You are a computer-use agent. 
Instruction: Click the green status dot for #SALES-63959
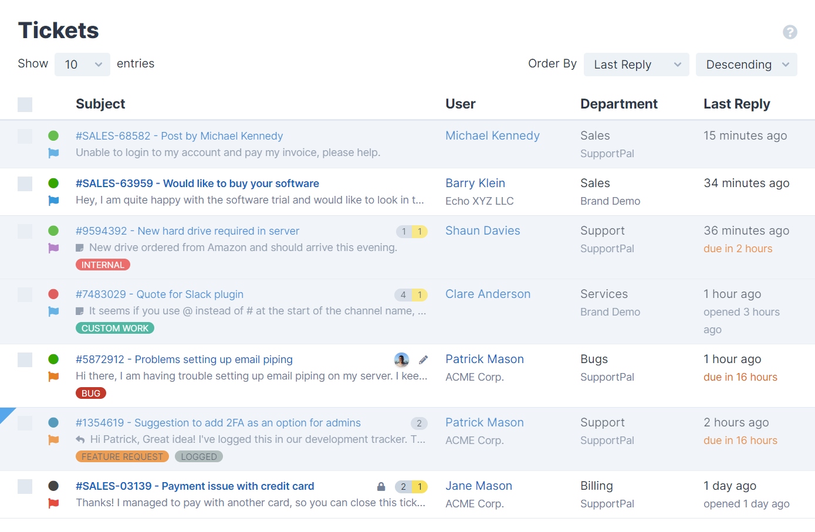[x=53, y=184]
